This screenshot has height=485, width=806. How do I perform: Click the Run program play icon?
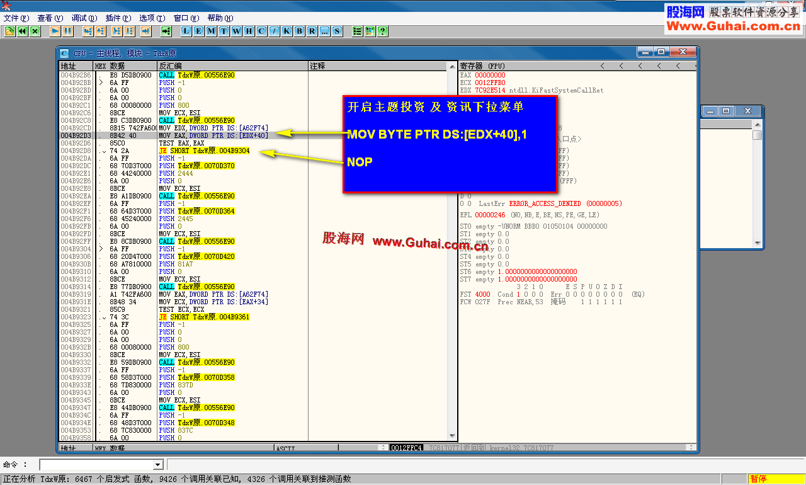coord(55,31)
